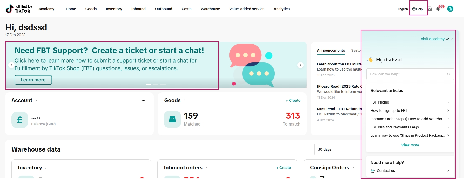Show the hidden account balance

pyautogui.click(x=143, y=100)
